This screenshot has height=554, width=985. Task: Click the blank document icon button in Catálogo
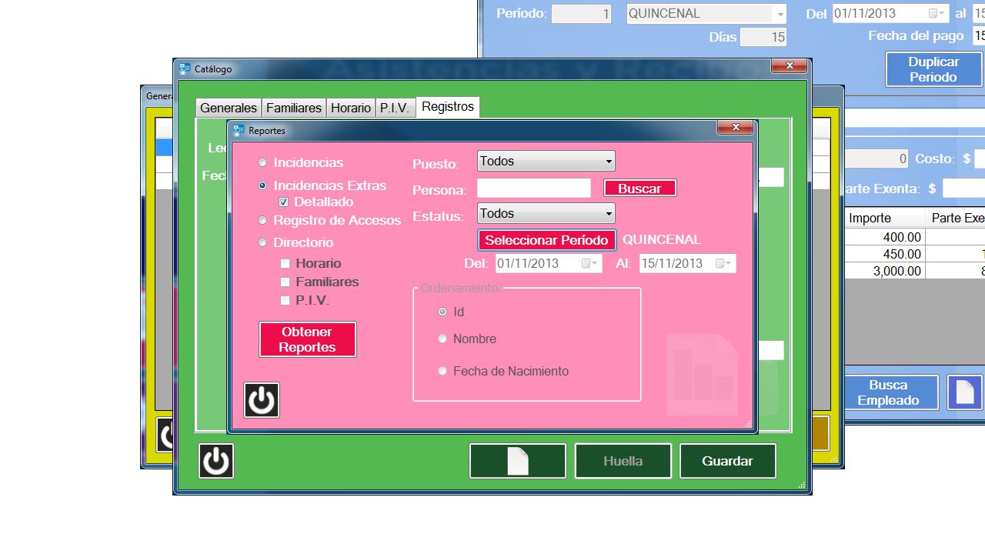pyautogui.click(x=518, y=461)
